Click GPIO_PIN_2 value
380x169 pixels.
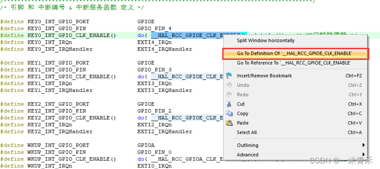click(x=155, y=111)
